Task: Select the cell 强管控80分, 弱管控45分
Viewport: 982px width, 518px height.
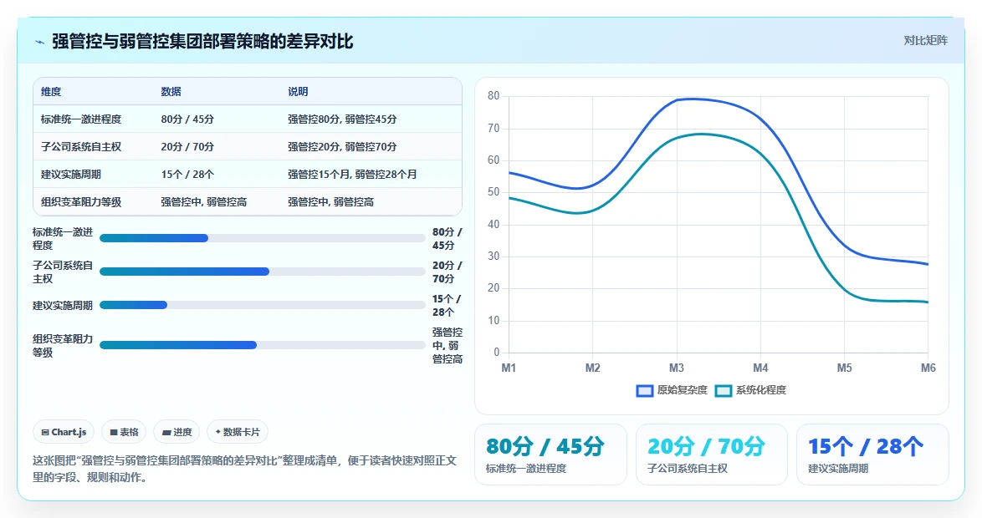Action: click(x=342, y=119)
